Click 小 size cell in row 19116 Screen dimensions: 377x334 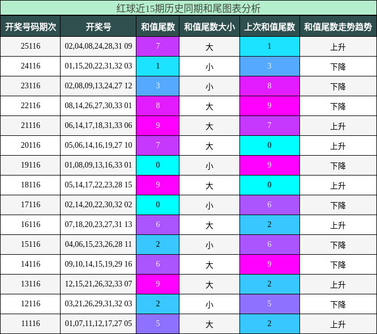click(209, 165)
